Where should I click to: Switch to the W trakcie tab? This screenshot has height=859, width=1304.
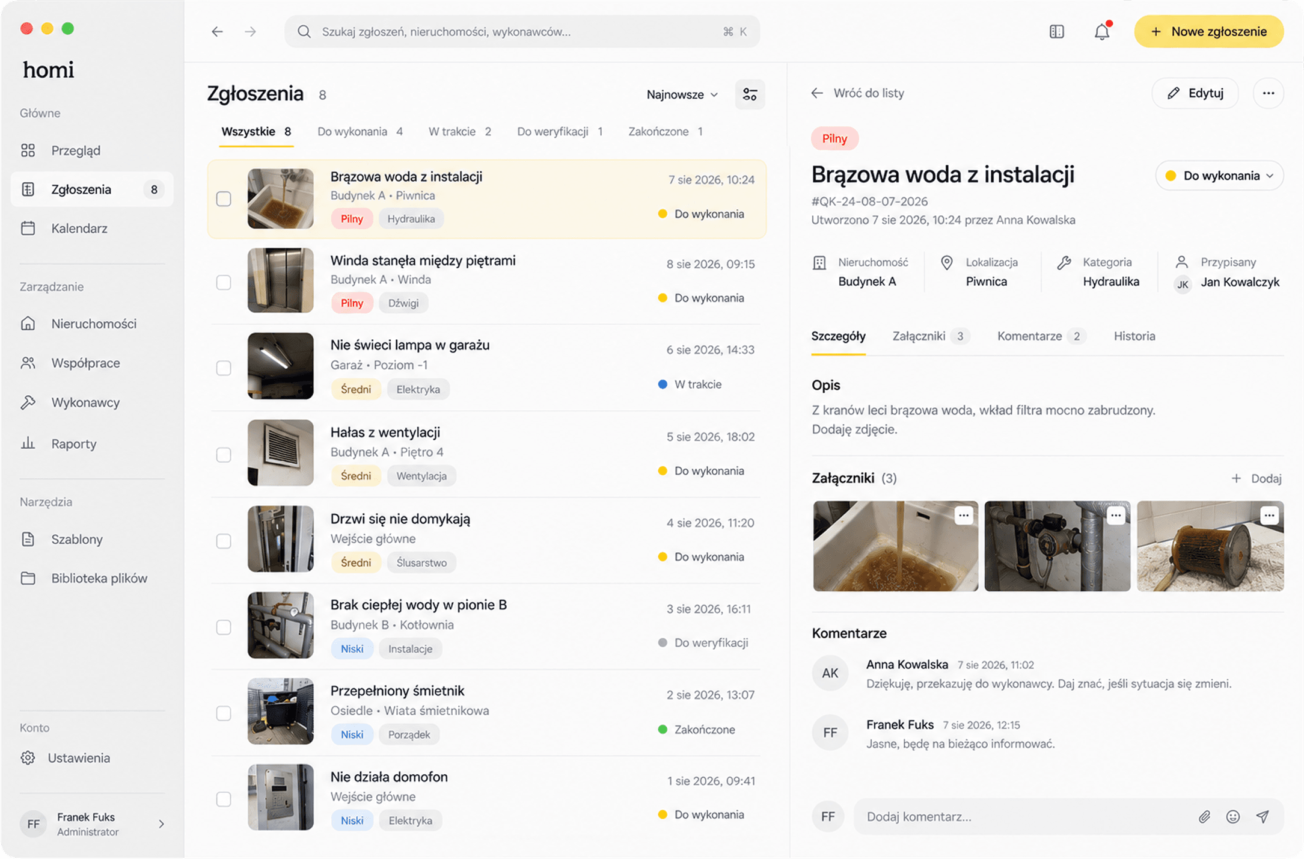[x=460, y=132]
